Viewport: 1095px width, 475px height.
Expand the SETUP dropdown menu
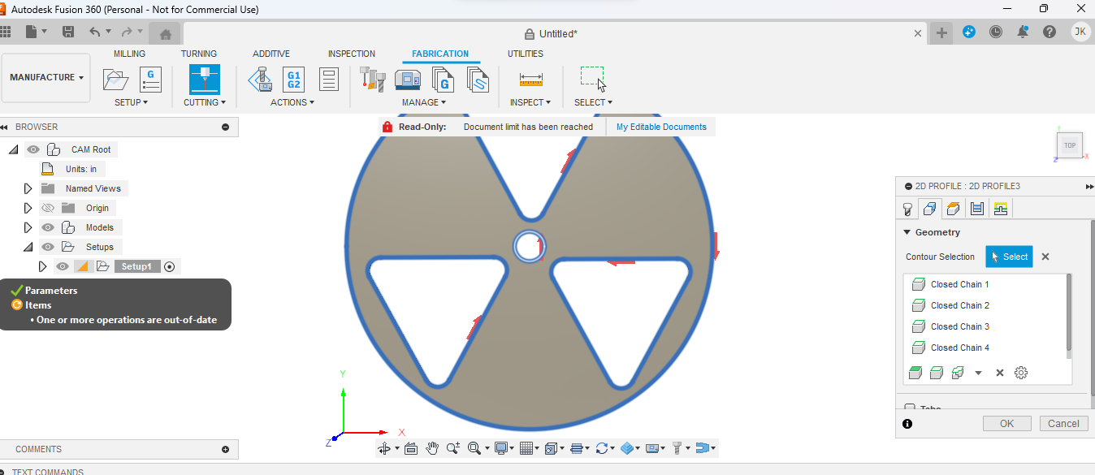[131, 102]
